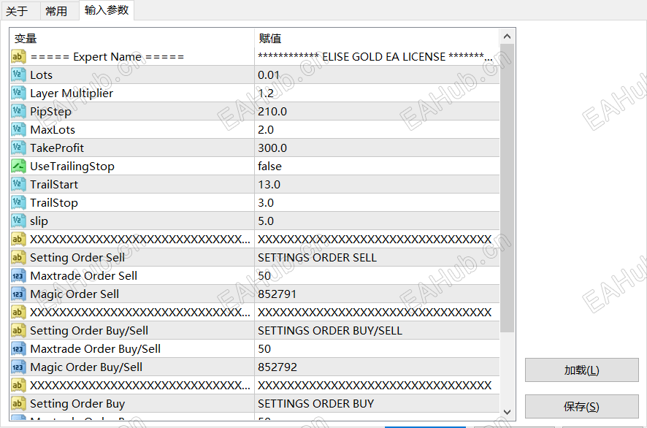Click the 加载(L) load button
Viewport: 647px width, 428px height.
pos(582,370)
